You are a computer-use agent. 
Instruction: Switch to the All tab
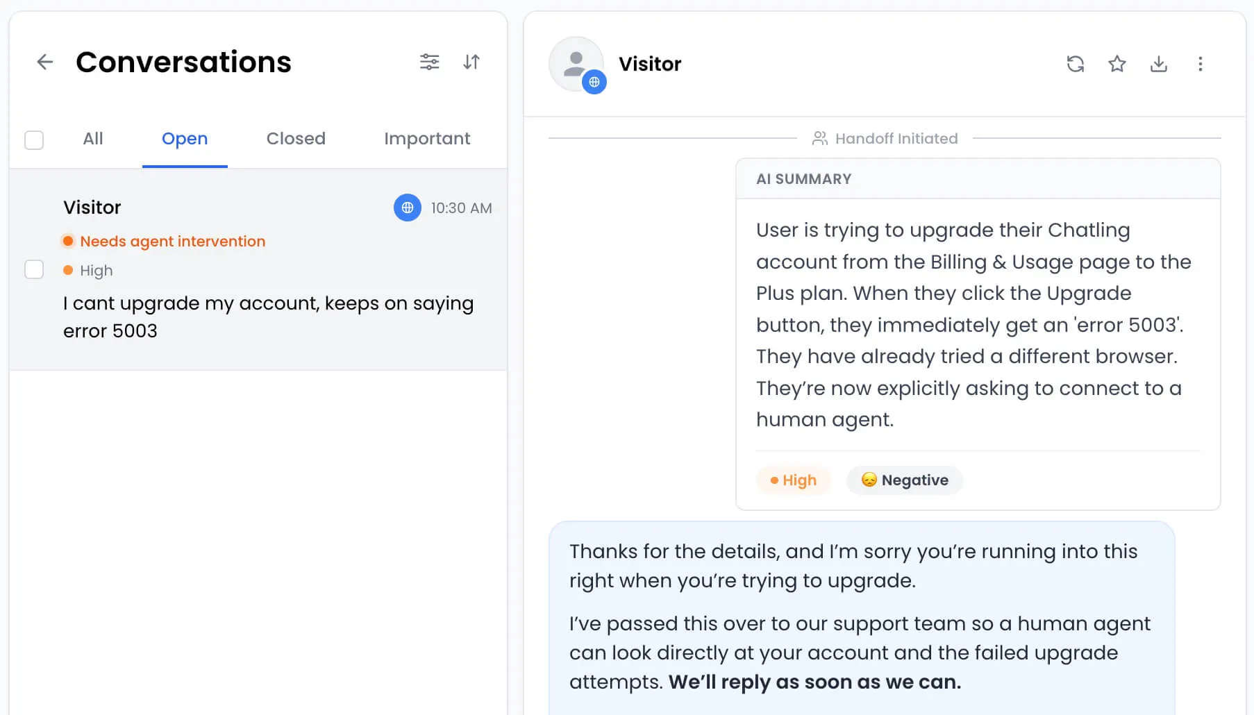(93, 139)
